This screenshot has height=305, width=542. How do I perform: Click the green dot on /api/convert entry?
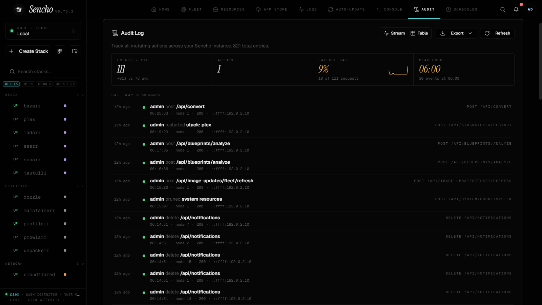click(144, 107)
